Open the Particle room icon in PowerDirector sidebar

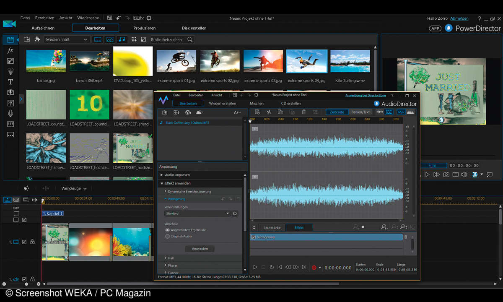coord(10,71)
